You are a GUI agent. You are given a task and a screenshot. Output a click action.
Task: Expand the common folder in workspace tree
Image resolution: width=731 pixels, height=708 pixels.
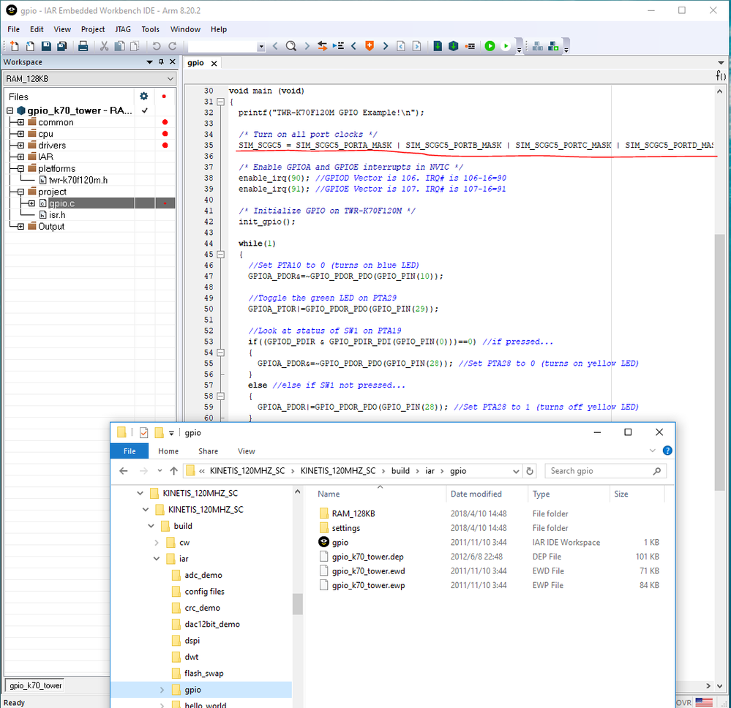pos(20,123)
